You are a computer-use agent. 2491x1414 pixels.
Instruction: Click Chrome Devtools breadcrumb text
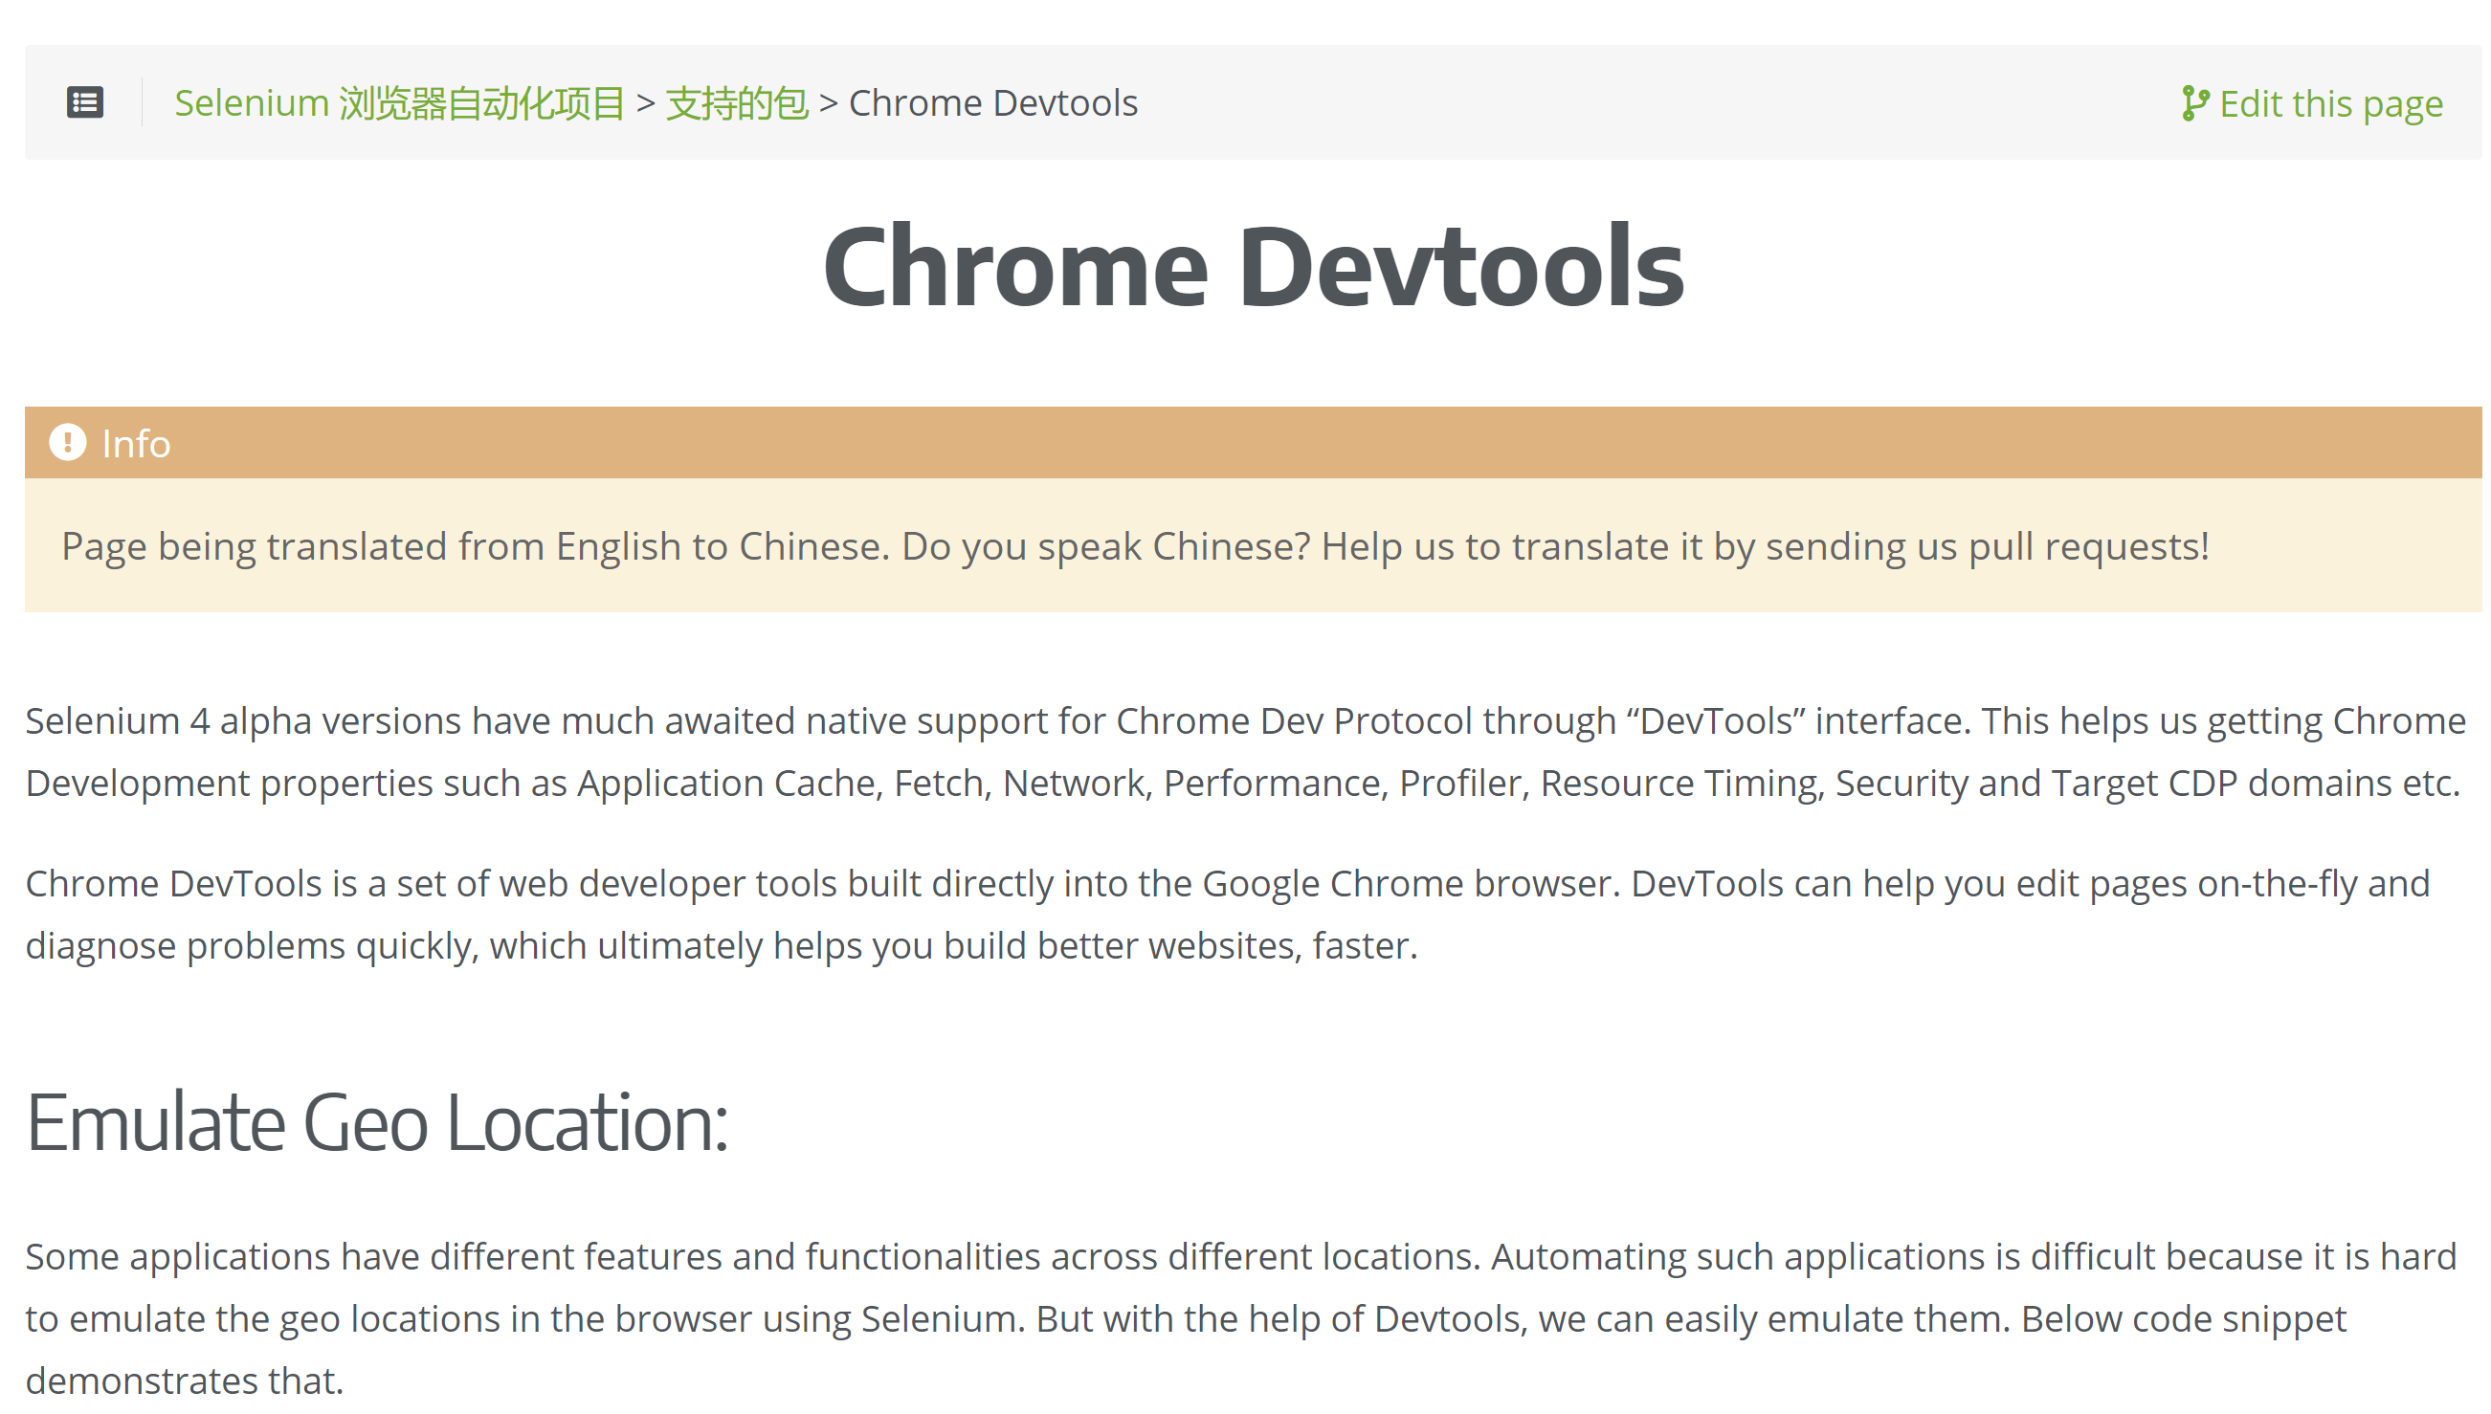pos(992,103)
